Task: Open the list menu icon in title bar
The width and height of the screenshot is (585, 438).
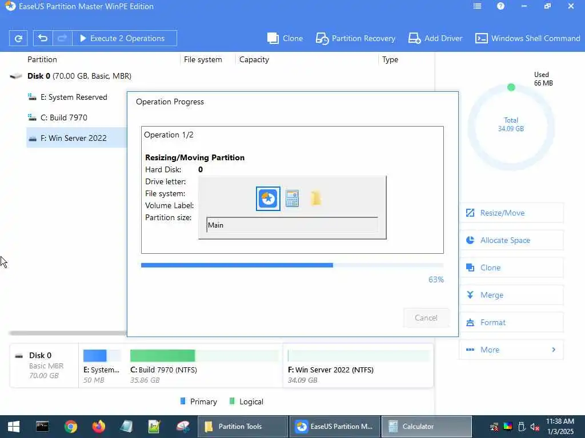Action: tap(477, 6)
